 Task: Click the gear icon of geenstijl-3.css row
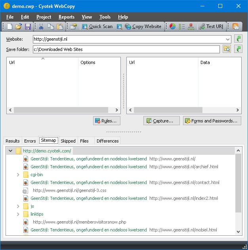(x=25, y=190)
